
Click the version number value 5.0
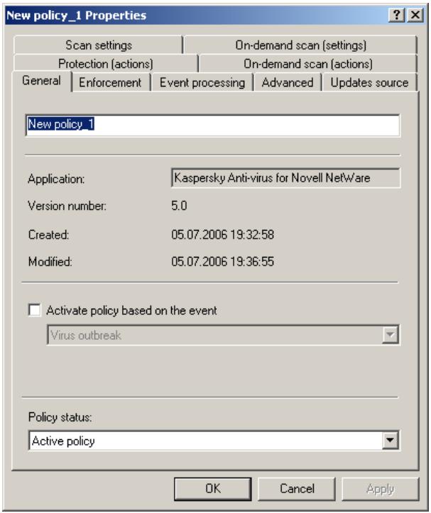[179, 206]
